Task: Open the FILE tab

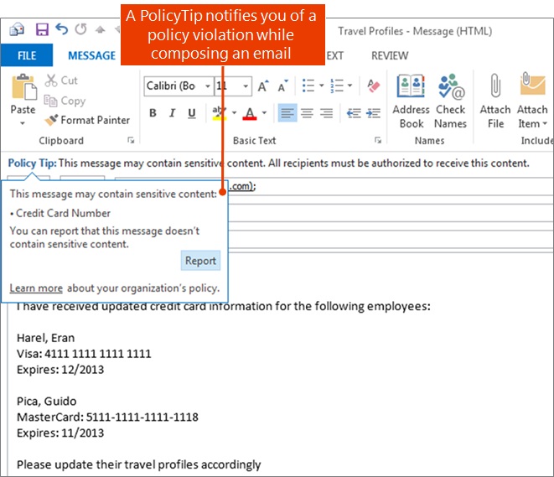Action: 27,55
